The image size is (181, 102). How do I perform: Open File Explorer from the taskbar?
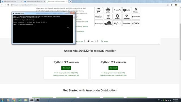coord(26,100)
